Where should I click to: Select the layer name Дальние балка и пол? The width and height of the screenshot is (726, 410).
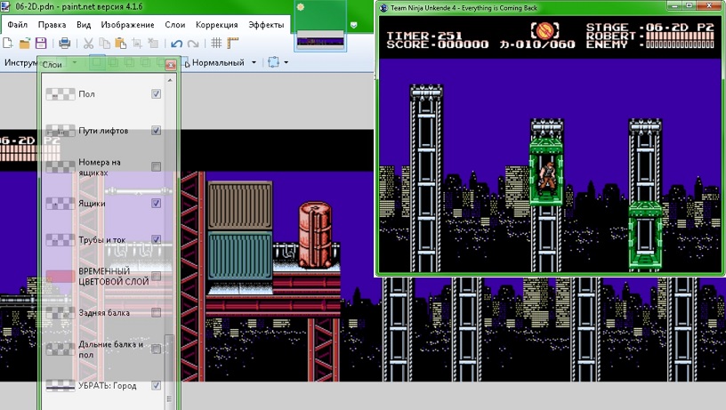[110, 350]
